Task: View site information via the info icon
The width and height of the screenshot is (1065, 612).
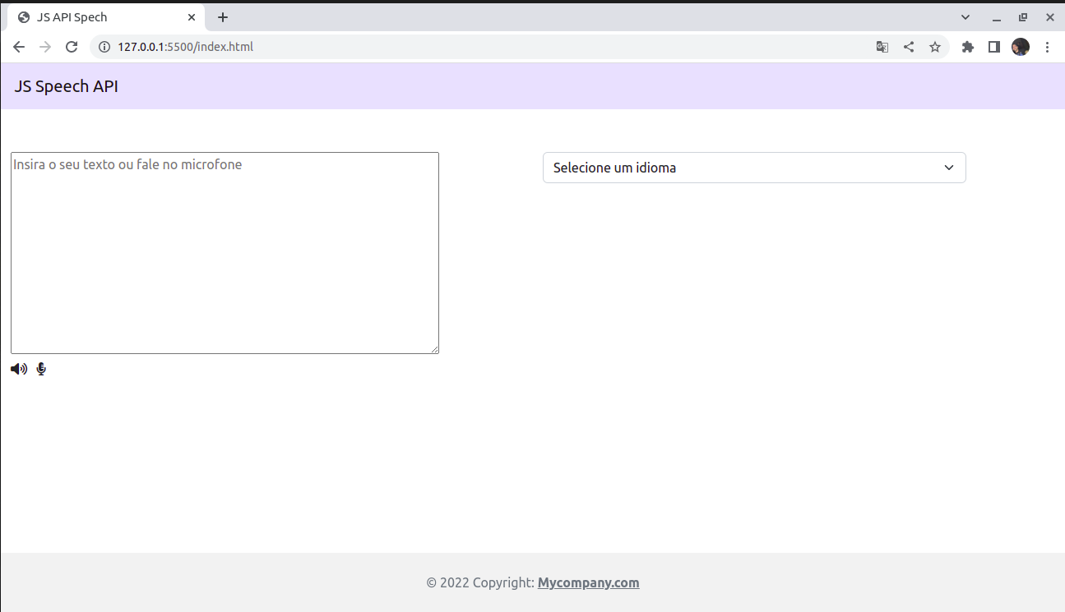Action: [104, 47]
